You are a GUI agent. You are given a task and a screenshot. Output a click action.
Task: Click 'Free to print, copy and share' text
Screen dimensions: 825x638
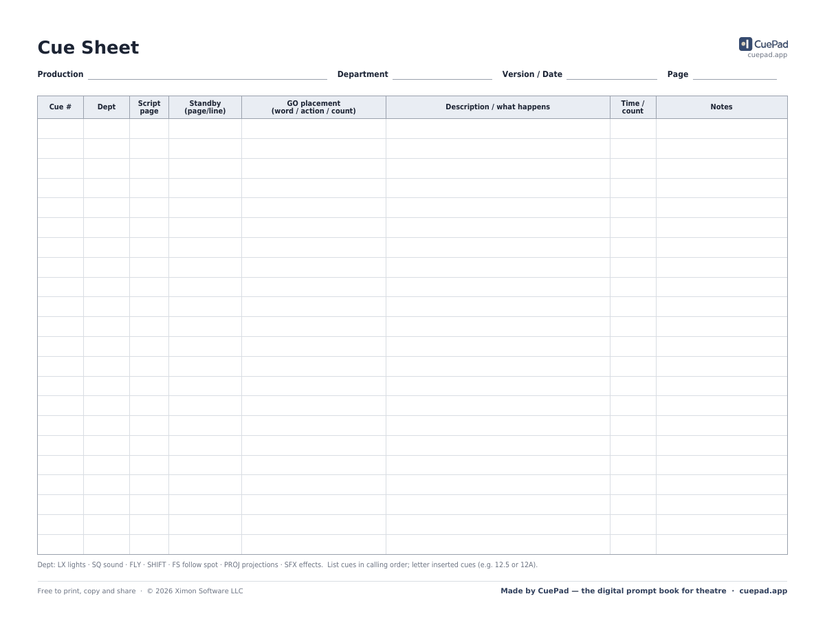tap(87, 591)
